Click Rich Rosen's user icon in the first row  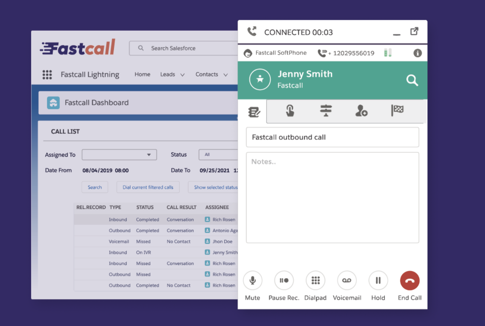(207, 219)
